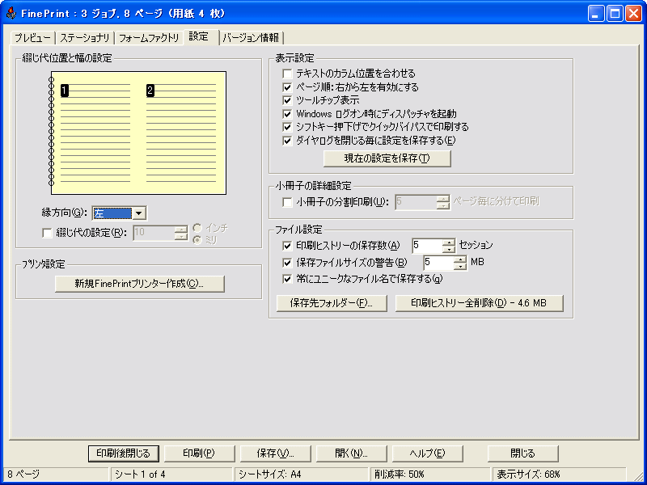Click 現在の設定を保存 button
The image size is (647, 485).
pos(387,158)
